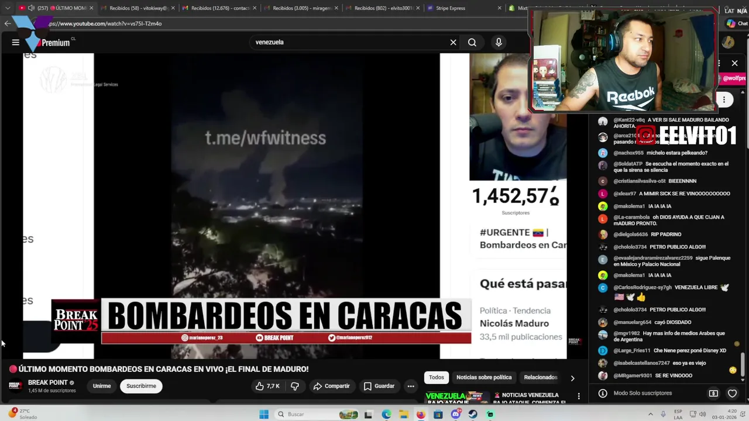This screenshot has height=421, width=749.
Task: Mute the YouTube tab audio
Action: click(x=30, y=8)
